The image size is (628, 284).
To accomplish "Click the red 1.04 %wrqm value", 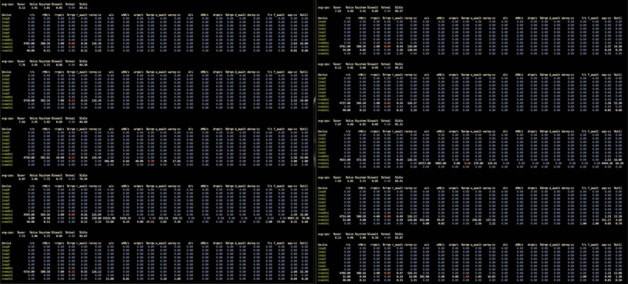I will coord(466,276).
